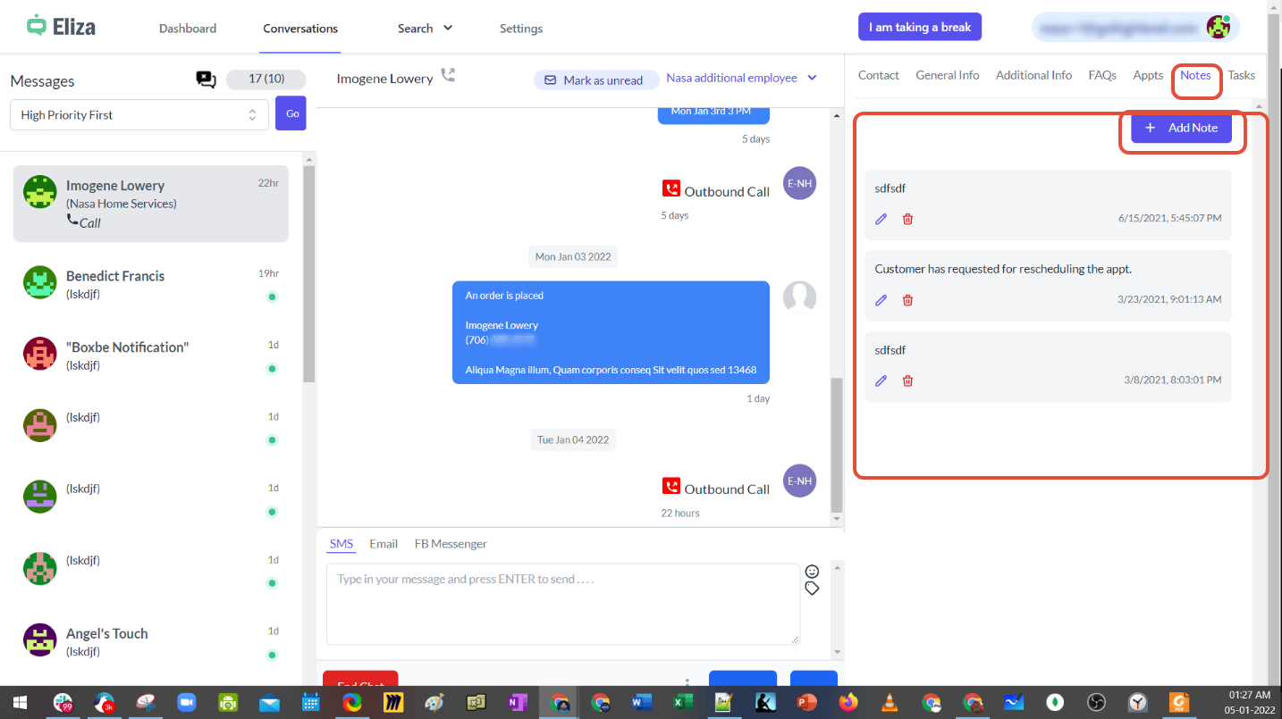Click the taskbar clock showing 01:27 AM
Screen dimensions: 1282x719
coord(1250,702)
